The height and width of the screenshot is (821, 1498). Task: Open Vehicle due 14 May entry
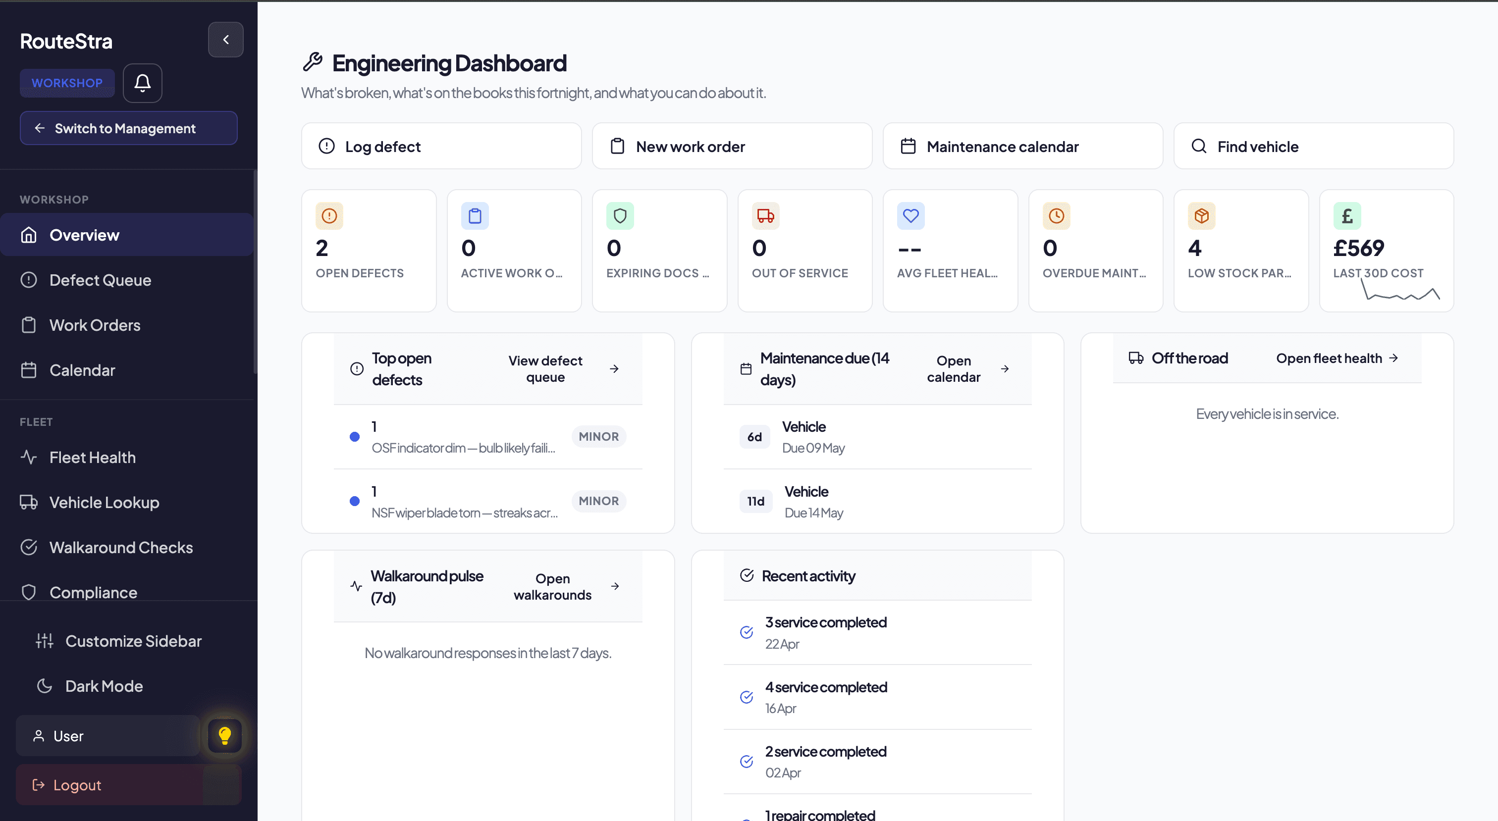[877, 501]
